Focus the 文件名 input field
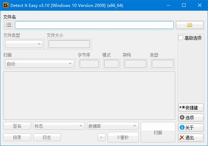Viewport: 208px width, 146px height. 94,25
